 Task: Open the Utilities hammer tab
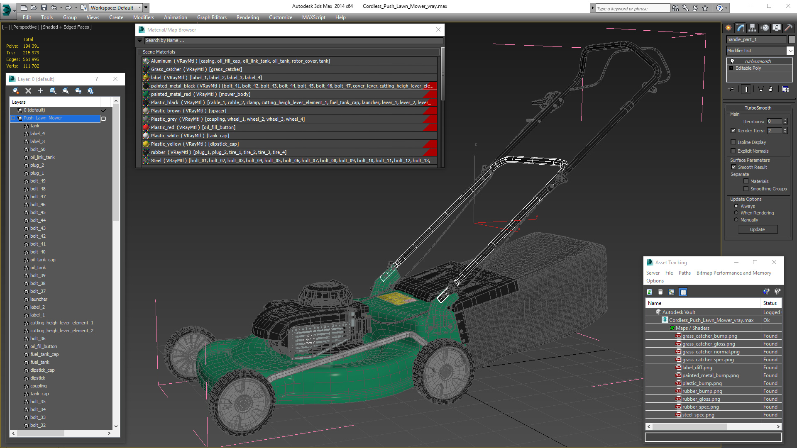(789, 28)
